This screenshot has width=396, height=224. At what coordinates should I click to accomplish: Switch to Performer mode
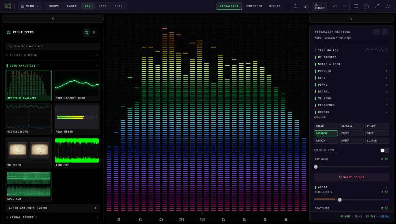[254, 6]
